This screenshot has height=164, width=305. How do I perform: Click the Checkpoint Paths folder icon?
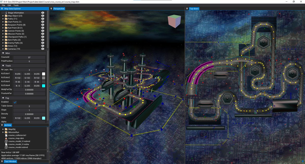coord(6,37)
